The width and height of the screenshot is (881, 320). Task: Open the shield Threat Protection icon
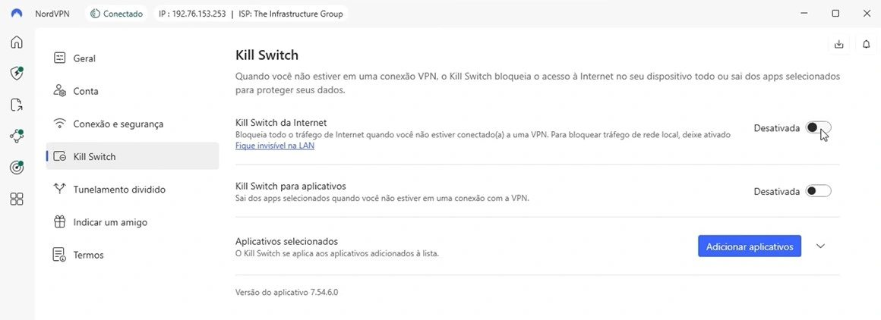(x=17, y=73)
